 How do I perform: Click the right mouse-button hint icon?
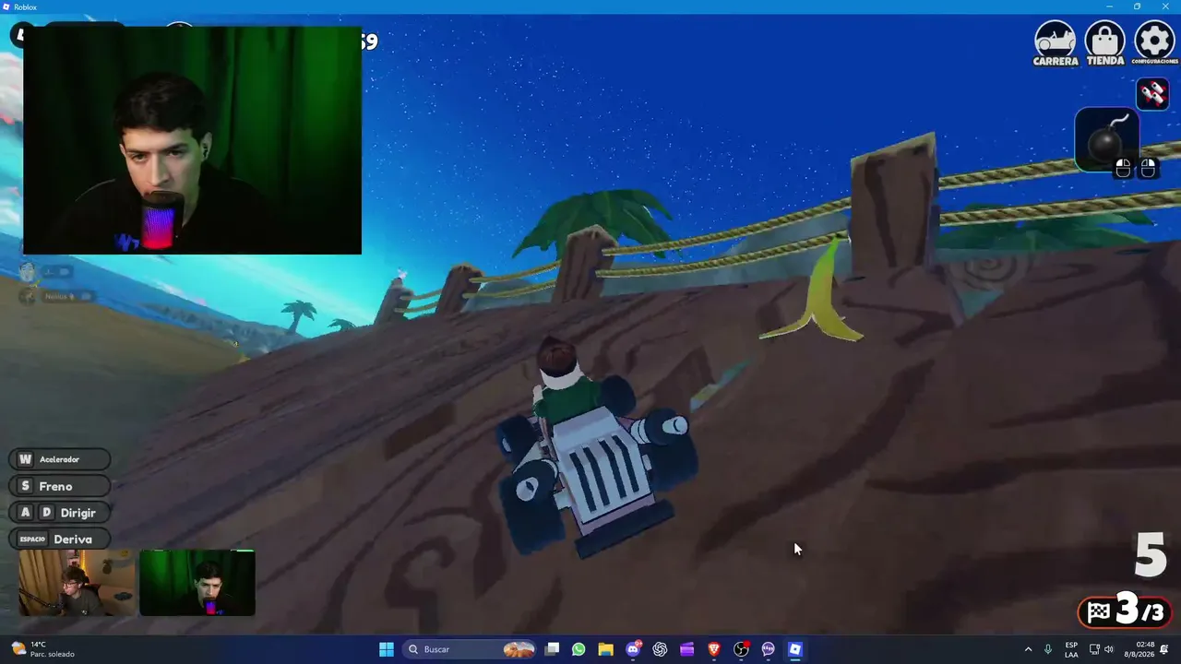(1148, 168)
